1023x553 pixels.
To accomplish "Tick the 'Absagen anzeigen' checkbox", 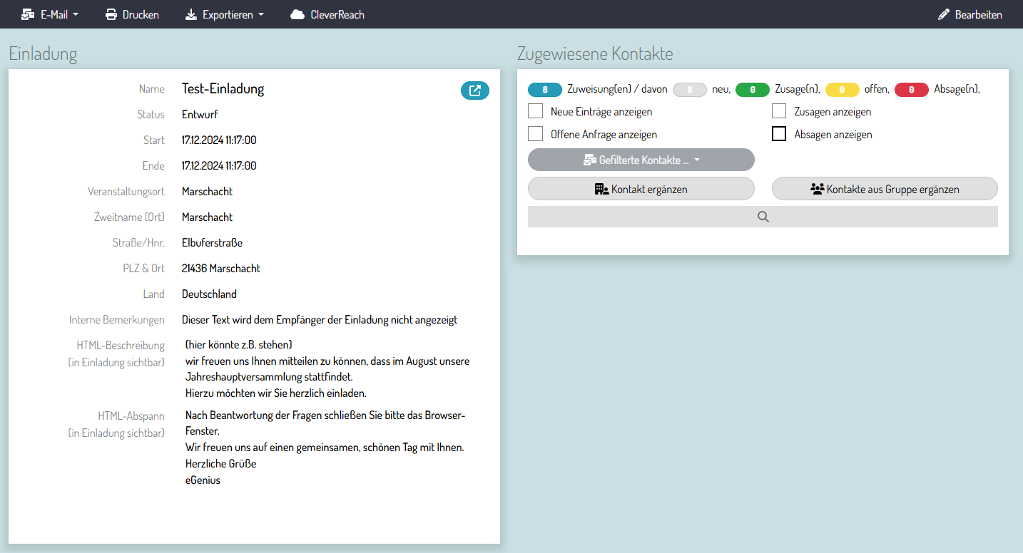I will 779,134.
